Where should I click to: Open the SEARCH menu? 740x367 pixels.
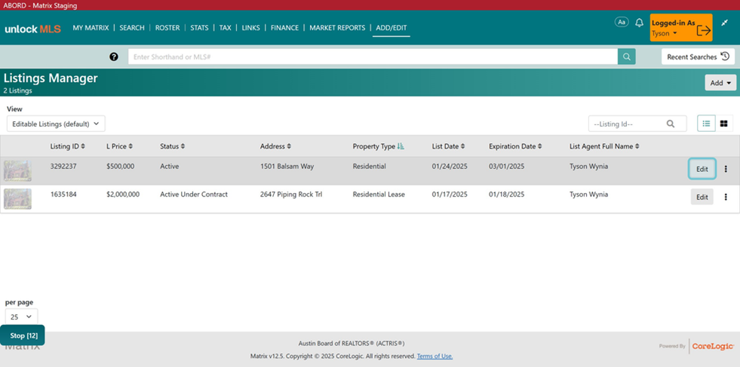132,28
